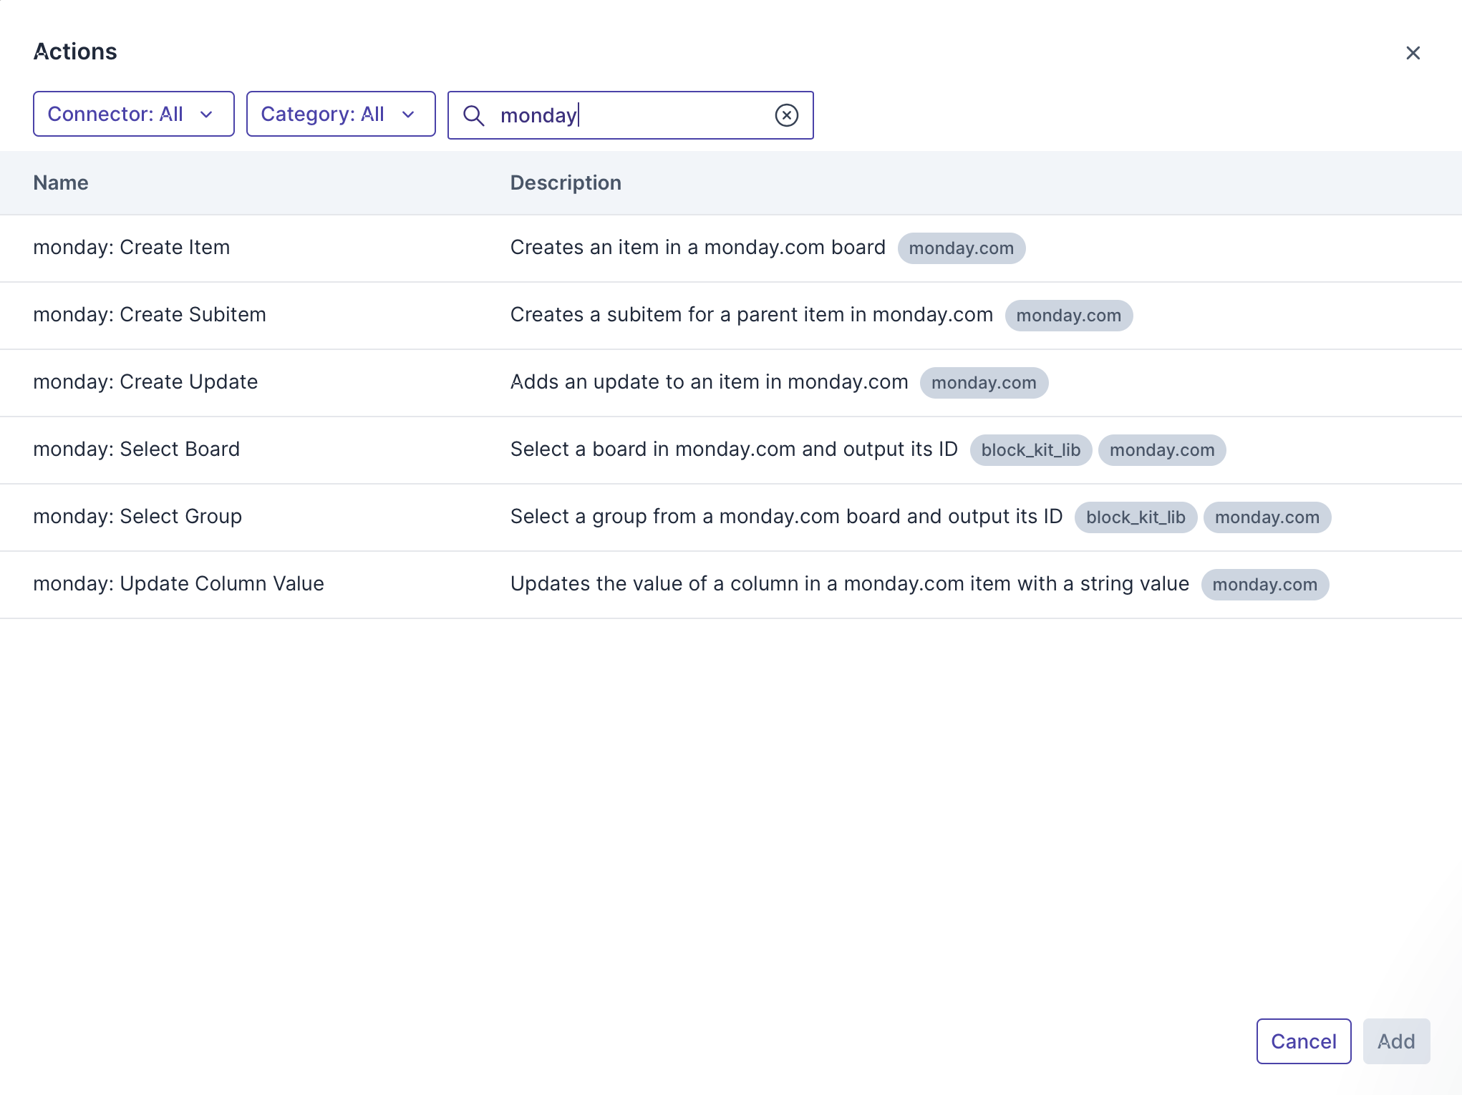The height and width of the screenshot is (1095, 1462).
Task: Click block_kit_lib tag on Select Board row
Action: click(1030, 450)
